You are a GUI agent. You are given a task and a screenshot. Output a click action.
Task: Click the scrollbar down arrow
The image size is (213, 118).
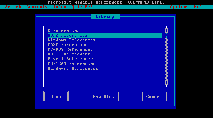click(166, 83)
